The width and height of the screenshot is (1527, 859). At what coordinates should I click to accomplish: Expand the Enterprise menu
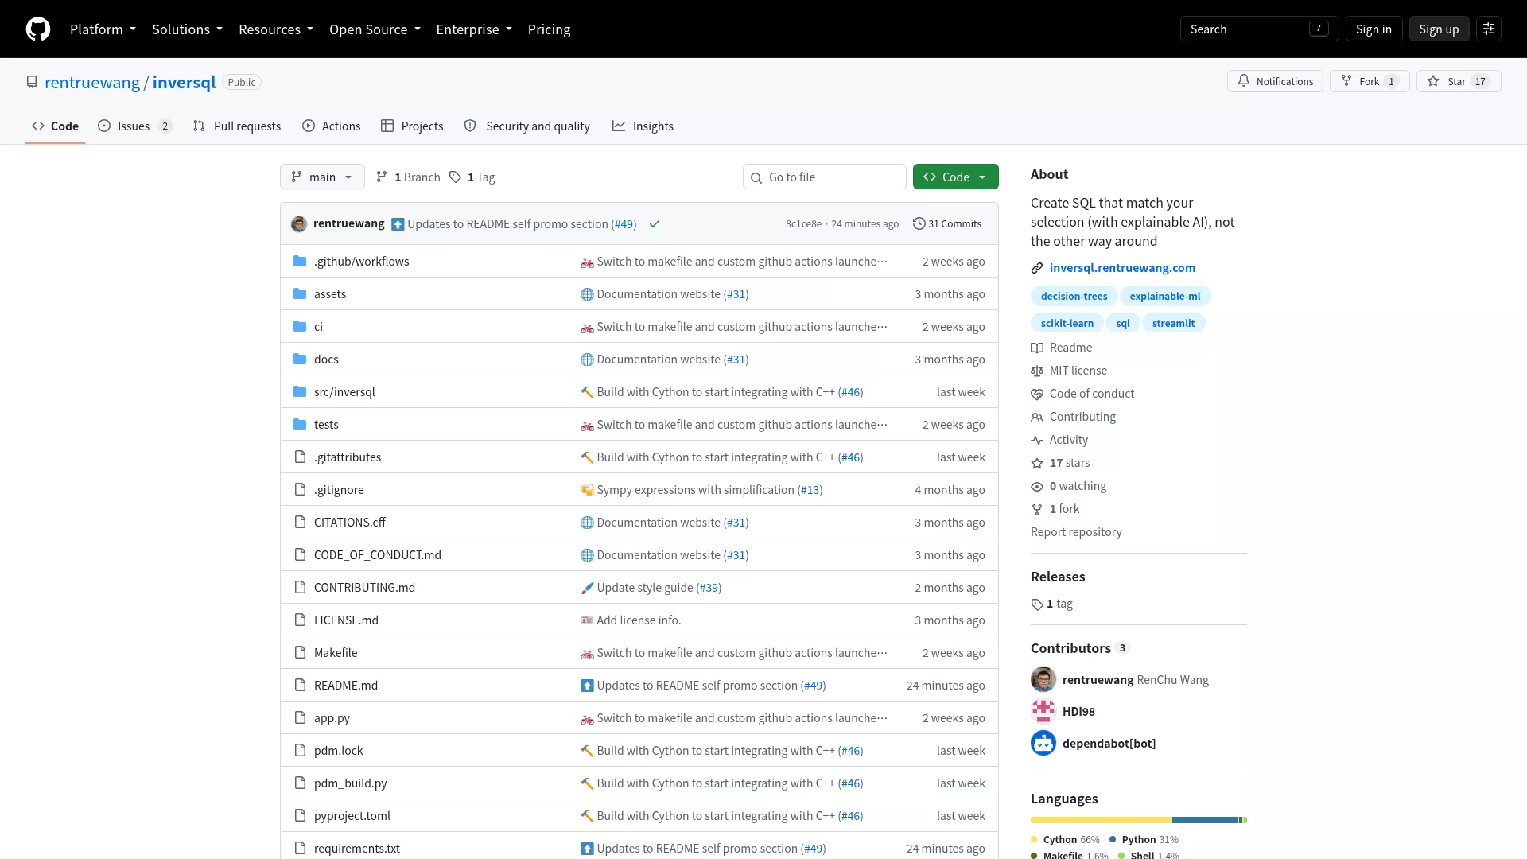[x=474, y=29]
